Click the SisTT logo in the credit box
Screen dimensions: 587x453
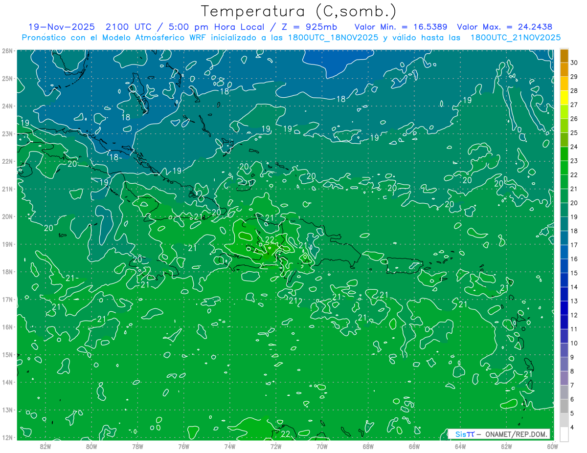[x=465, y=434]
